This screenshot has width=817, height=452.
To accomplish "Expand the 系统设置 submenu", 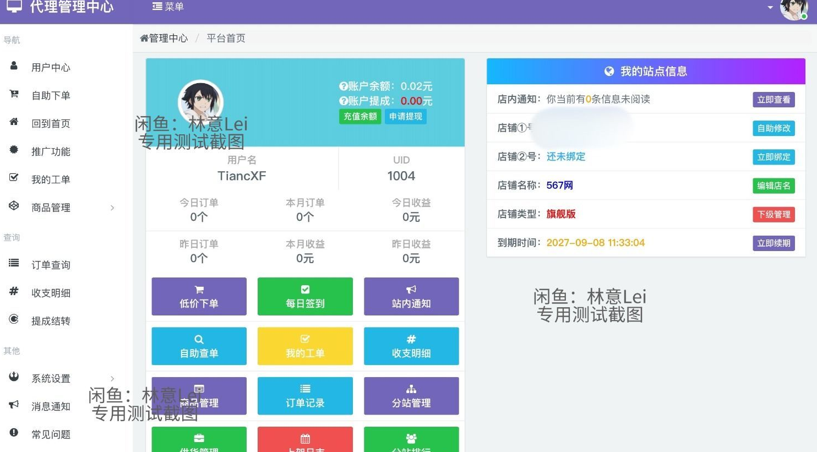I will pyautogui.click(x=51, y=378).
